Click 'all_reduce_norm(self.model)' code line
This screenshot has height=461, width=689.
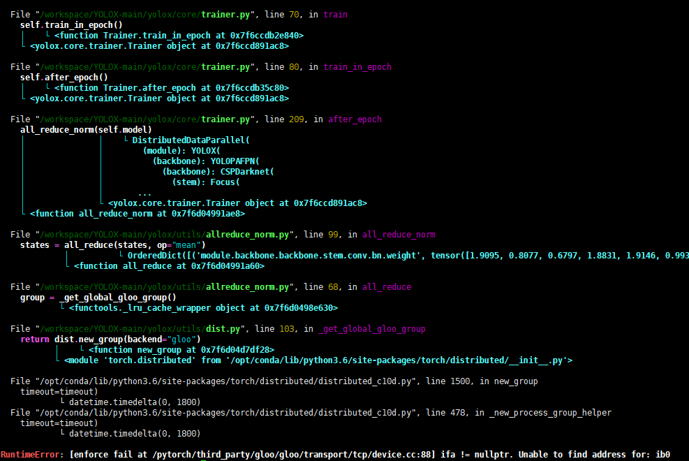point(86,130)
